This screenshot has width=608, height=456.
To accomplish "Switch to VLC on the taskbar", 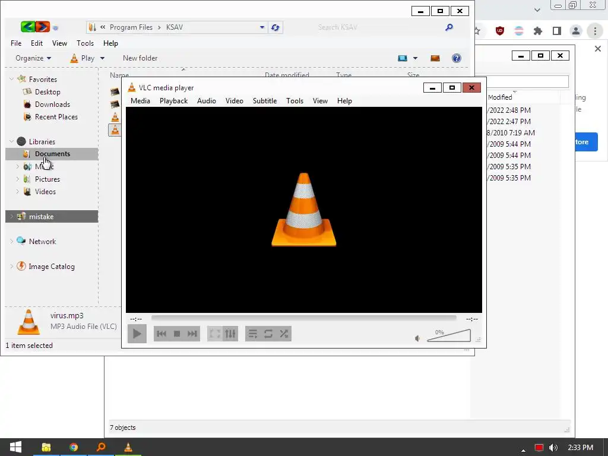I will (128, 447).
